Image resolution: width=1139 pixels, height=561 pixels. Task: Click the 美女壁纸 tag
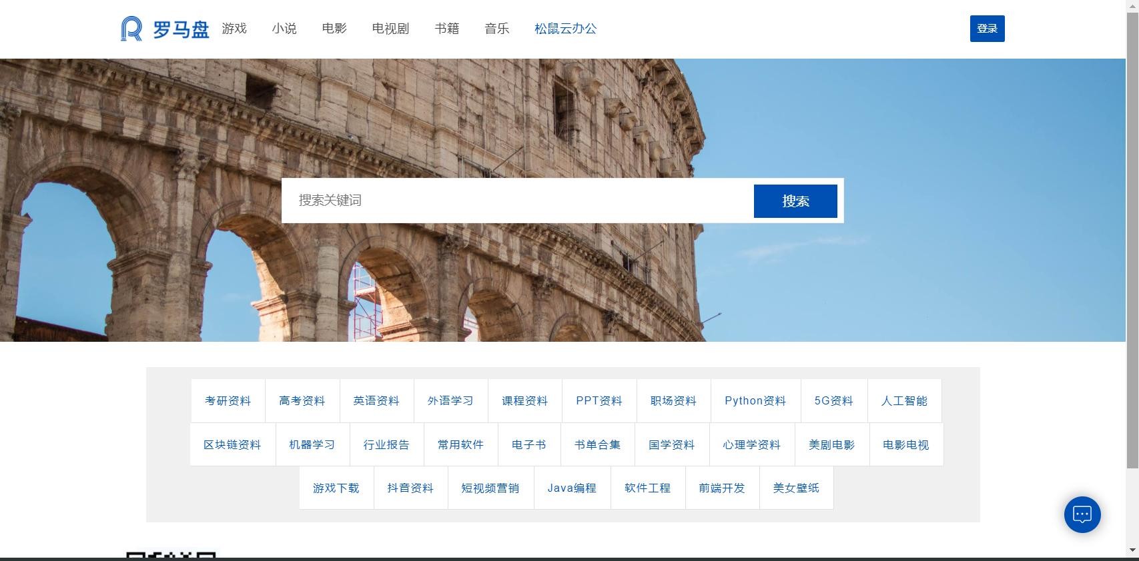795,488
